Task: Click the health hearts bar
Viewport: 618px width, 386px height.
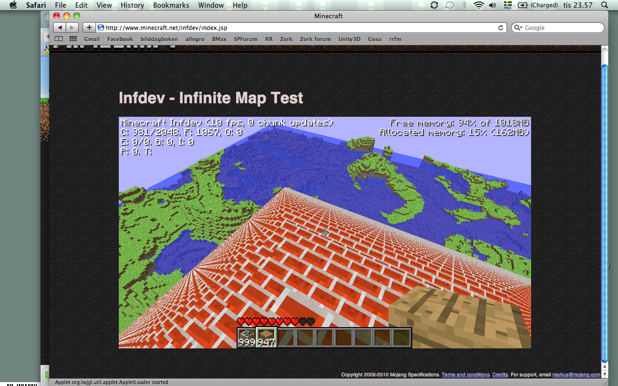Action: pyautogui.click(x=276, y=321)
